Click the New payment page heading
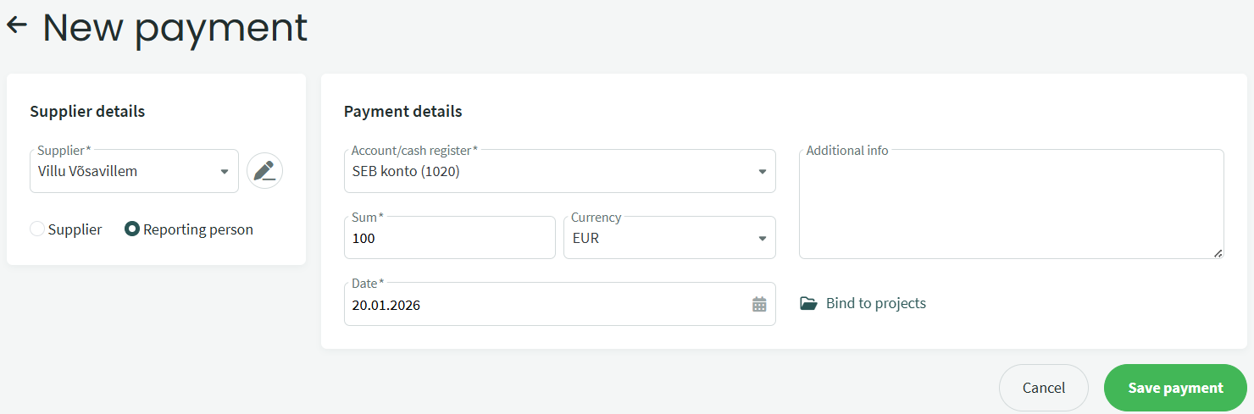This screenshot has height=414, width=1254. [x=175, y=27]
